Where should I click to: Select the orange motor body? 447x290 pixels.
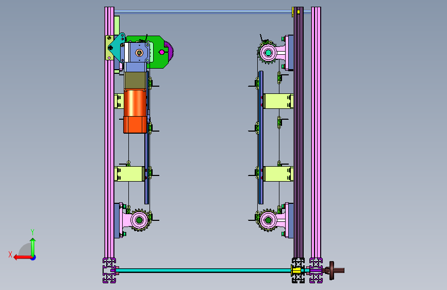point(135,111)
